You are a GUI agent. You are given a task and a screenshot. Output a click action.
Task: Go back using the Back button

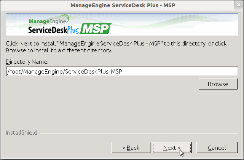(130, 147)
